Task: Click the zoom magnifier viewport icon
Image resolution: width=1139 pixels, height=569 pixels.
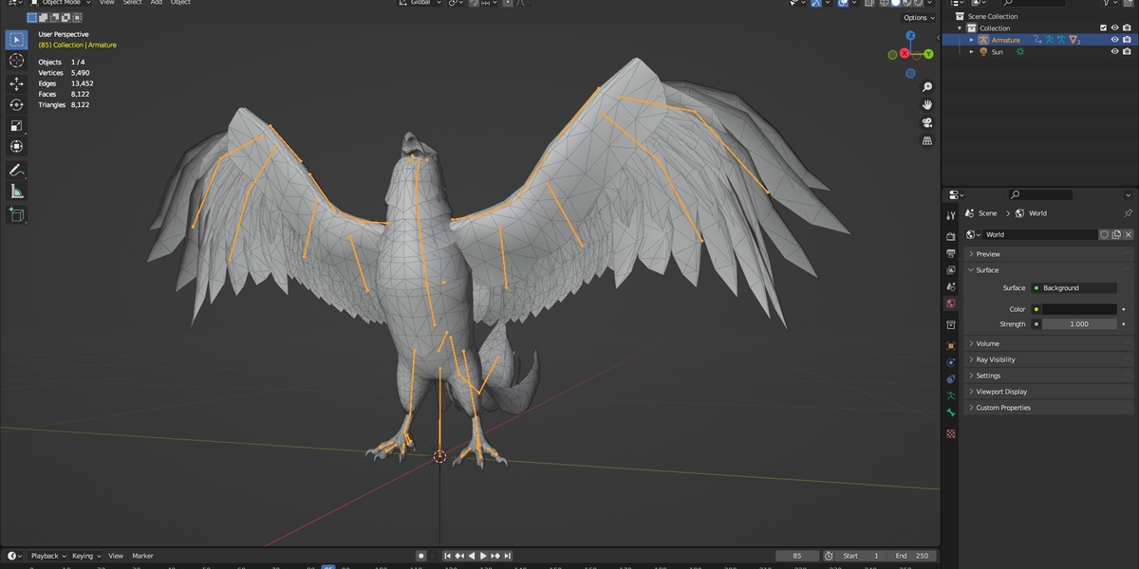Action: (927, 87)
